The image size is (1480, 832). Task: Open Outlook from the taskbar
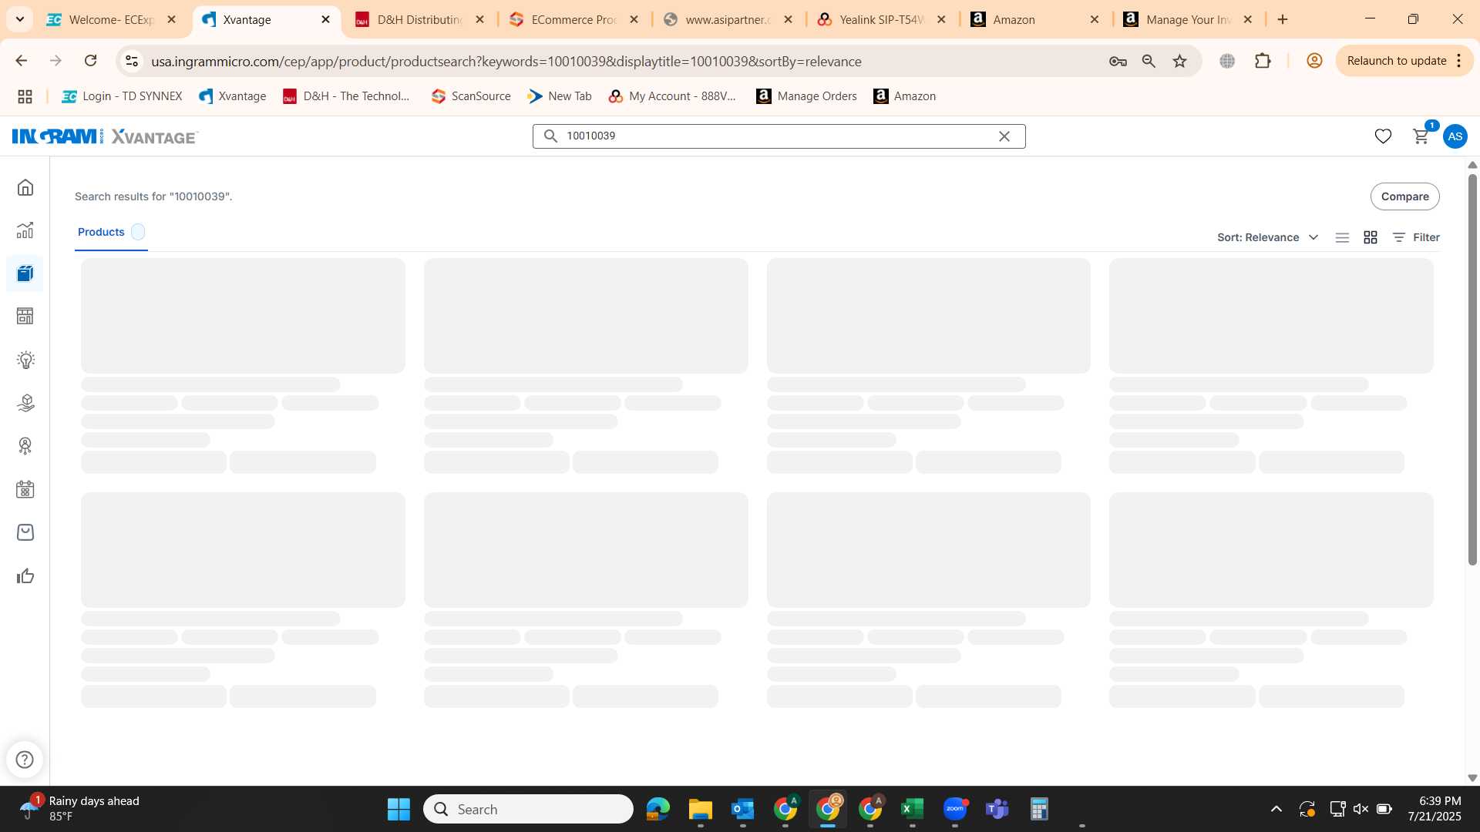coord(742,809)
